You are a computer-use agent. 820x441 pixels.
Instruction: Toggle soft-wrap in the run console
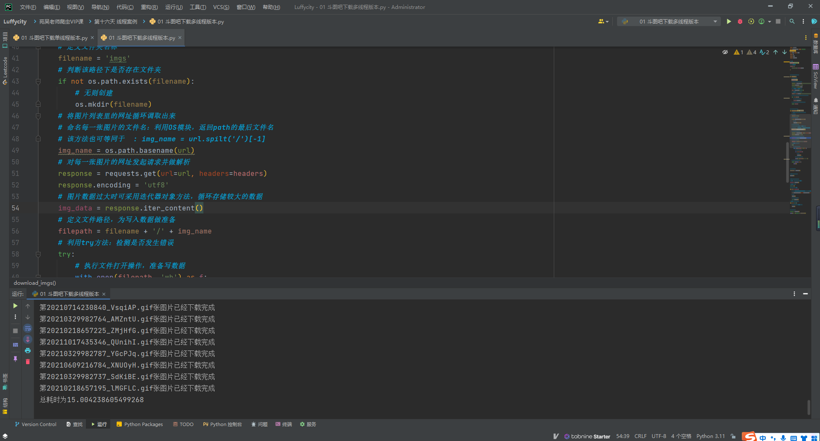[28, 328]
